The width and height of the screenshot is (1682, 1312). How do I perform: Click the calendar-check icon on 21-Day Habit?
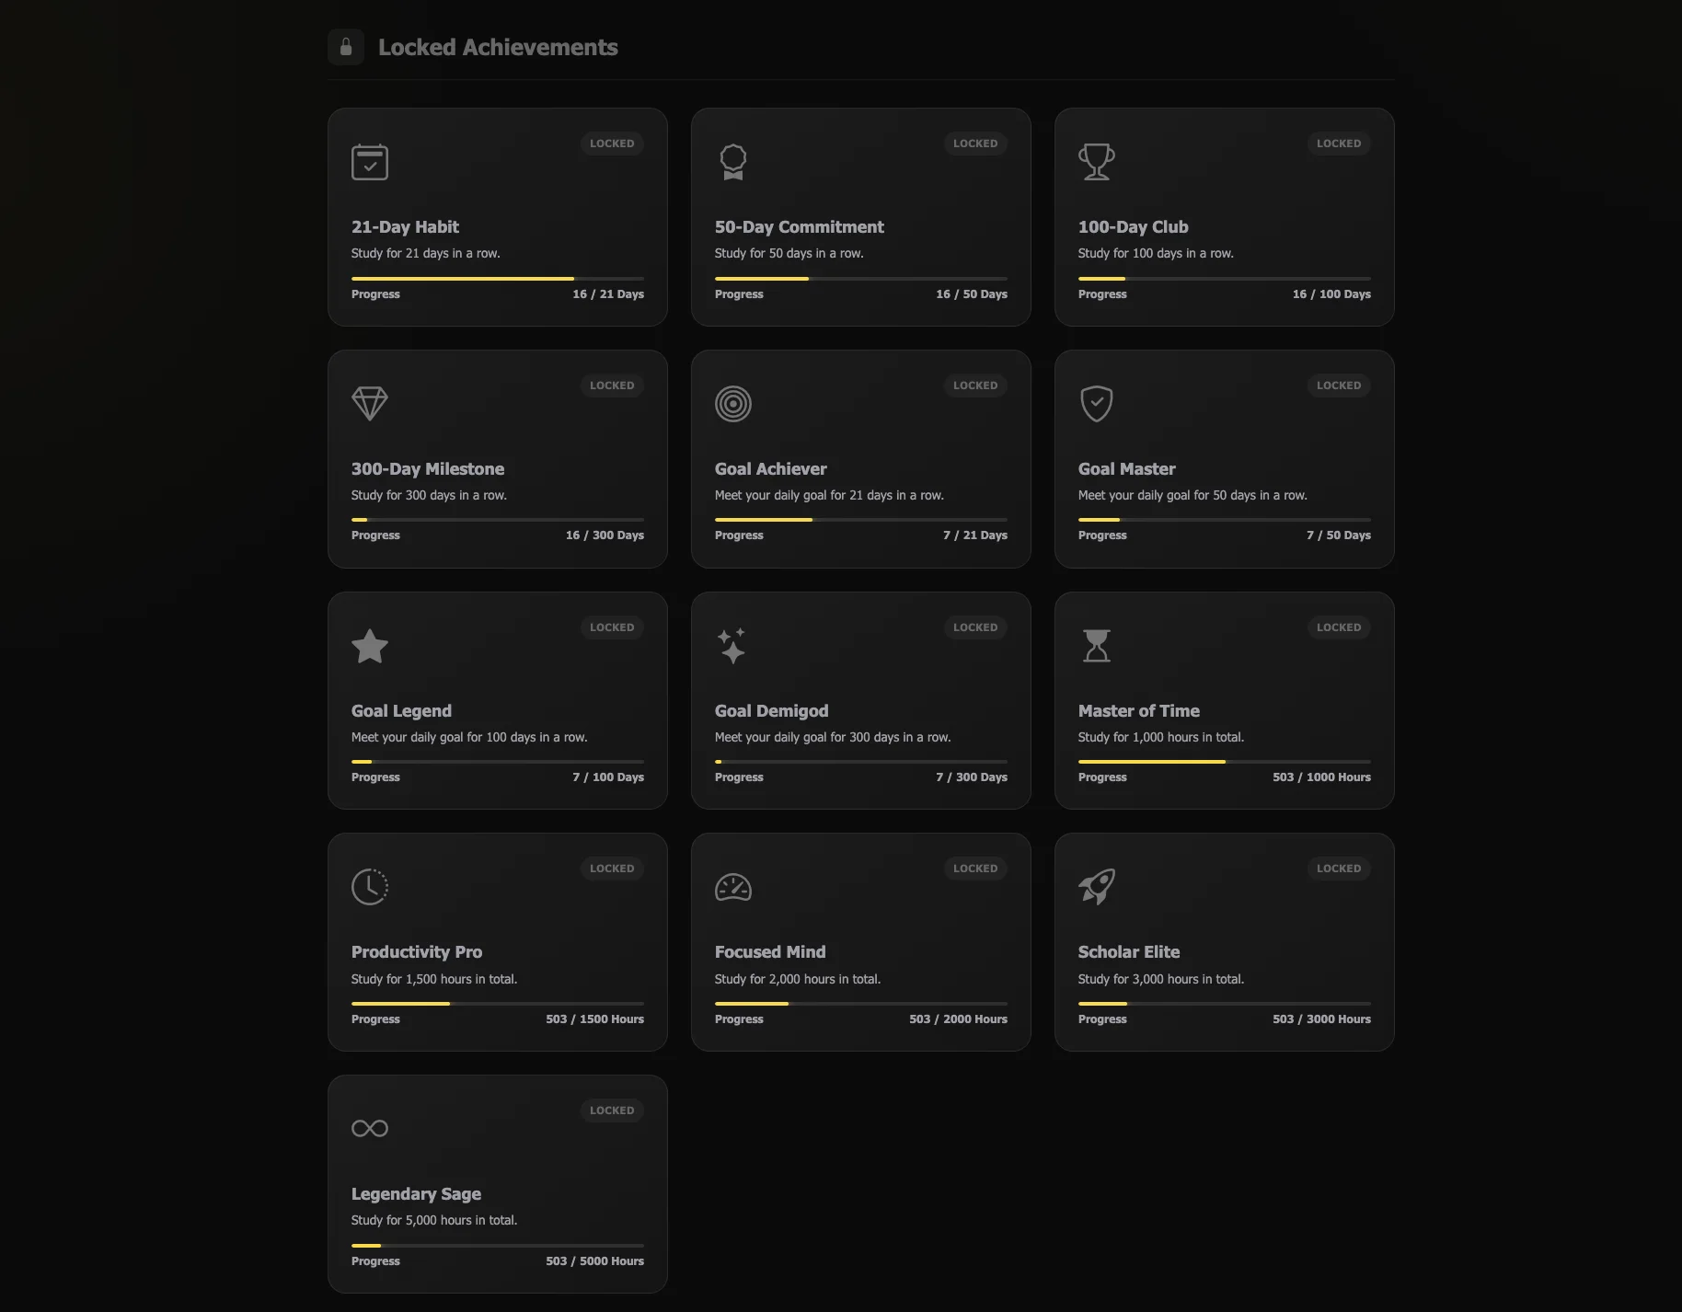pyautogui.click(x=370, y=162)
